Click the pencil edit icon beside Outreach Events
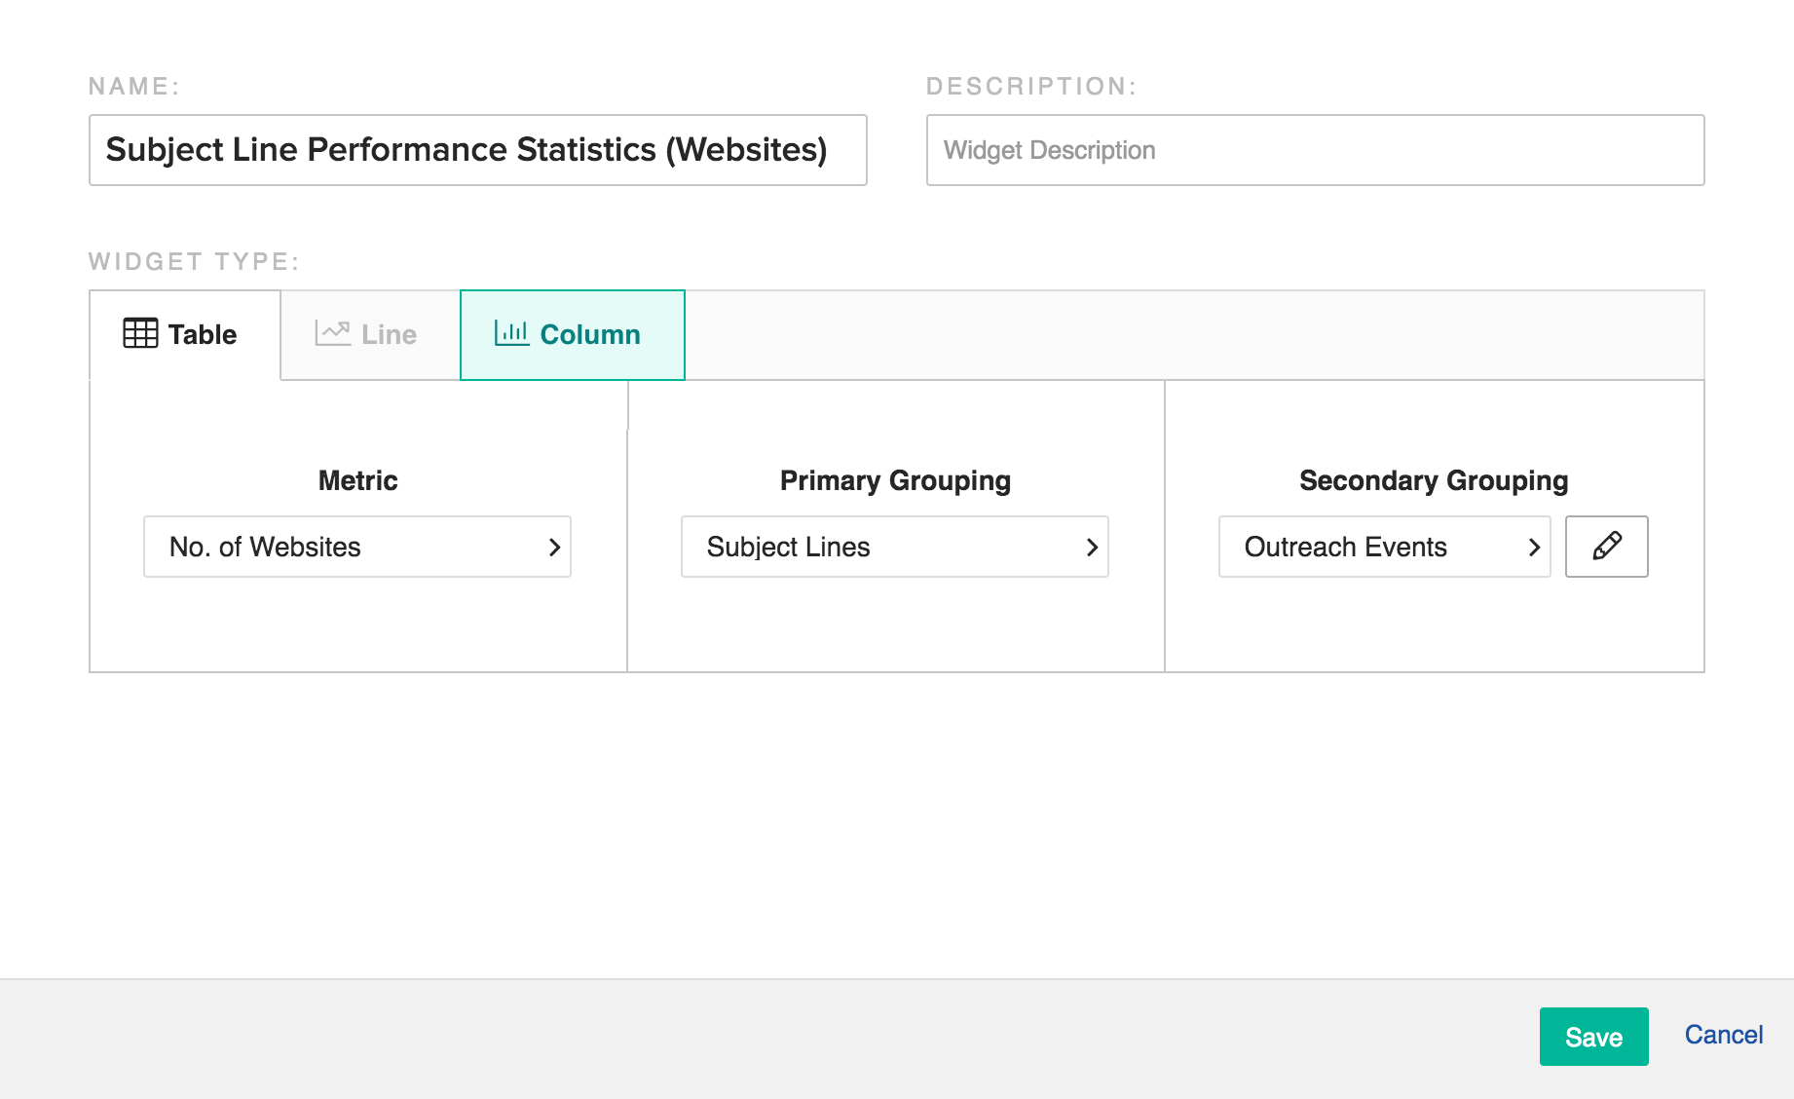 click(1606, 547)
